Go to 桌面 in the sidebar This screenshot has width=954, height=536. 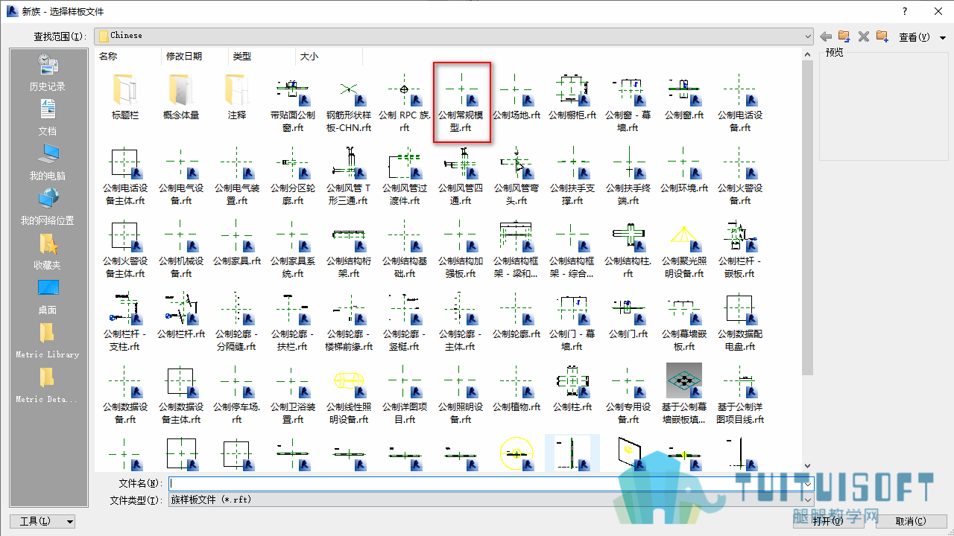coord(48,296)
